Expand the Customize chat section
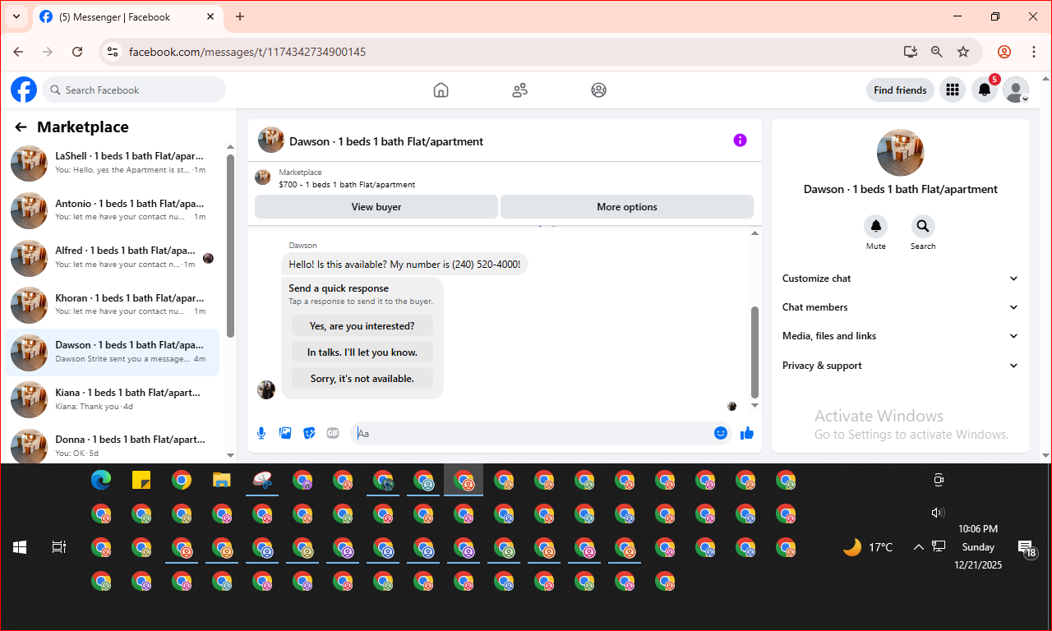This screenshot has width=1052, height=631. pos(900,279)
